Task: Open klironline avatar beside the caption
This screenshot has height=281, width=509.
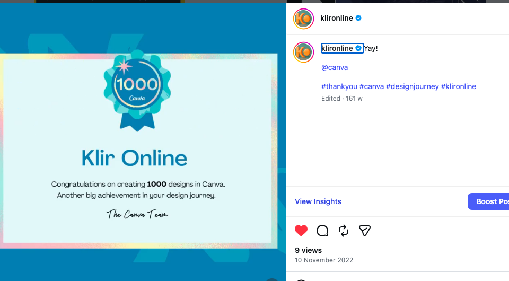Action: pos(303,52)
